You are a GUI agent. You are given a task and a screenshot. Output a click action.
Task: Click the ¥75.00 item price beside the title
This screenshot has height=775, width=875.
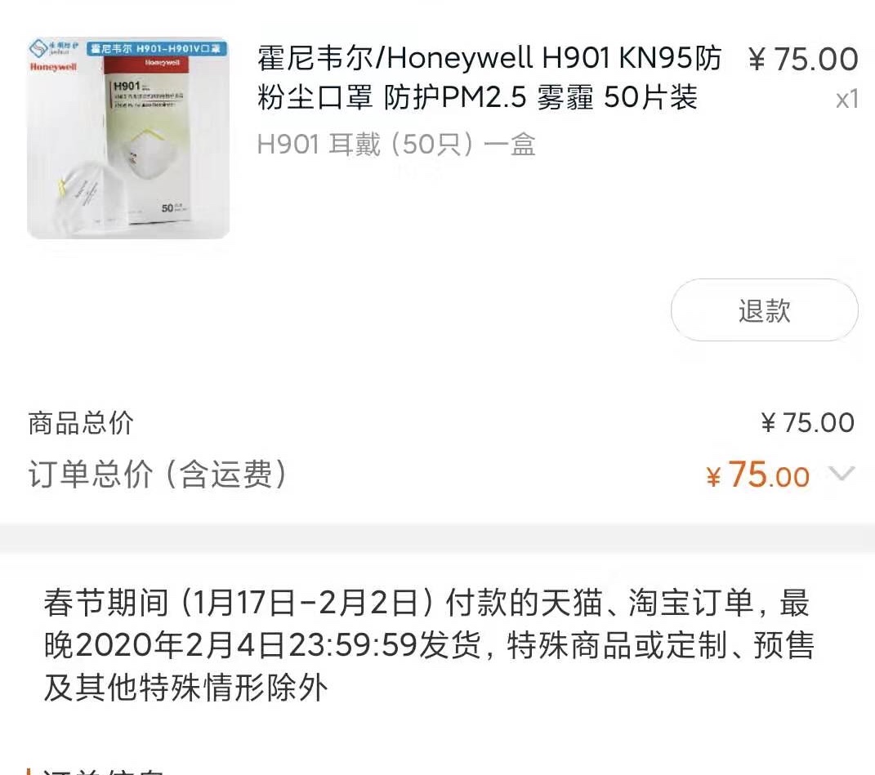[803, 59]
